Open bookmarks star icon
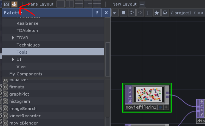 [157, 13]
